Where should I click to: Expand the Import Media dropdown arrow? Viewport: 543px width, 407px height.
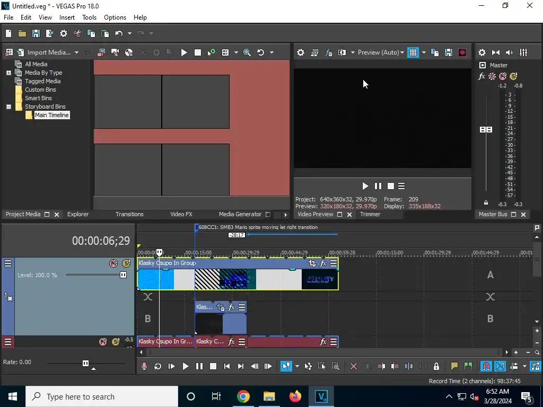click(76, 52)
